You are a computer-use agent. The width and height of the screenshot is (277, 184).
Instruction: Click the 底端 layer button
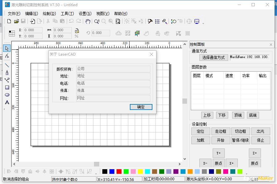[253, 115]
